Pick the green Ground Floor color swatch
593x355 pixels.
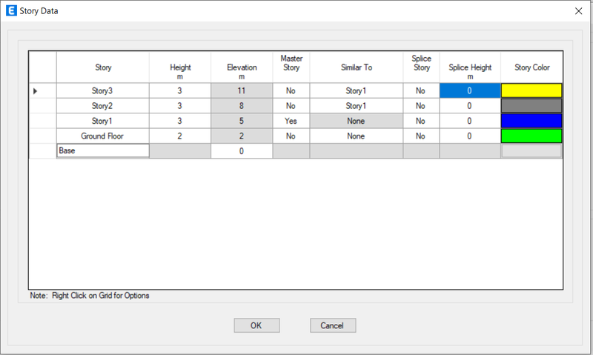tap(531, 136)
